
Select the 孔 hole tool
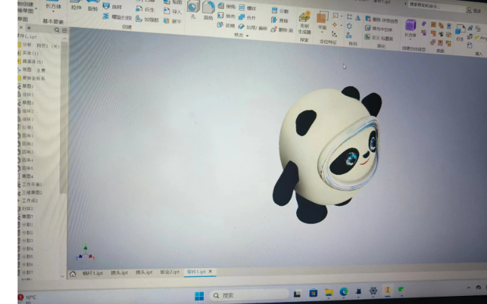[x=193, y=9]
